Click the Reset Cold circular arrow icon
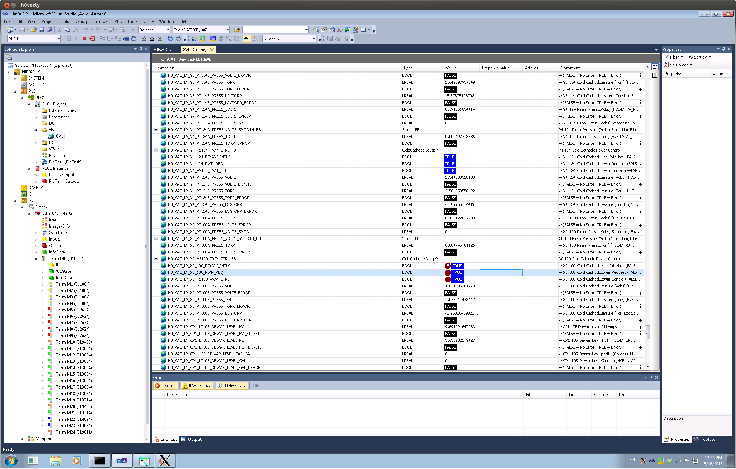 (134, 39)
